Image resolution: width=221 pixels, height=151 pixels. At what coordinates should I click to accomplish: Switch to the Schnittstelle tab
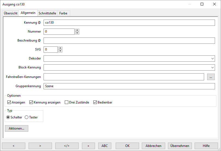tap(47, 13)
